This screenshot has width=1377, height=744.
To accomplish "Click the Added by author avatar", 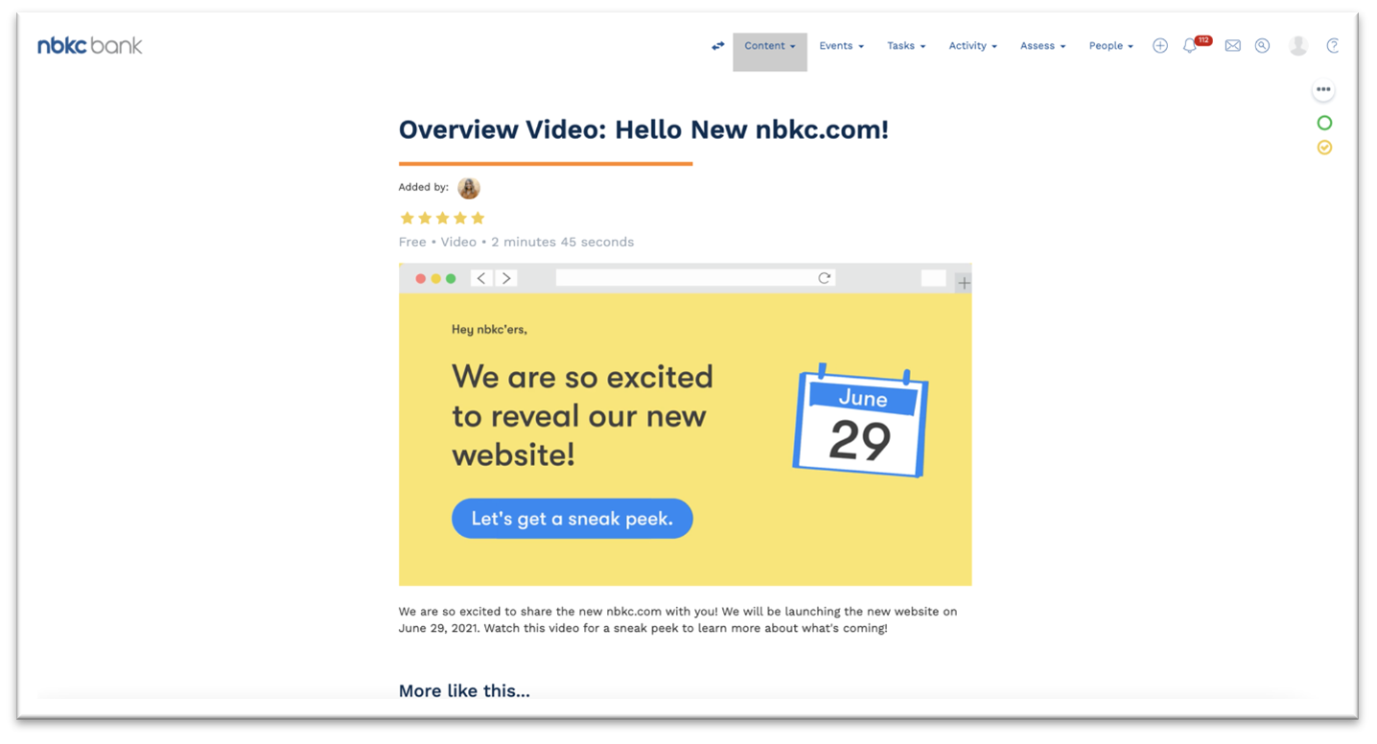I will coord(468,188).
